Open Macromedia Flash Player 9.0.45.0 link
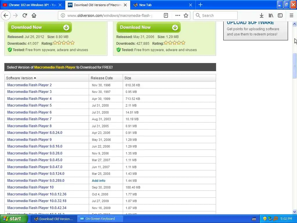Image resolution: width=297 pixels, height=223 pixels. pos(35,160)
